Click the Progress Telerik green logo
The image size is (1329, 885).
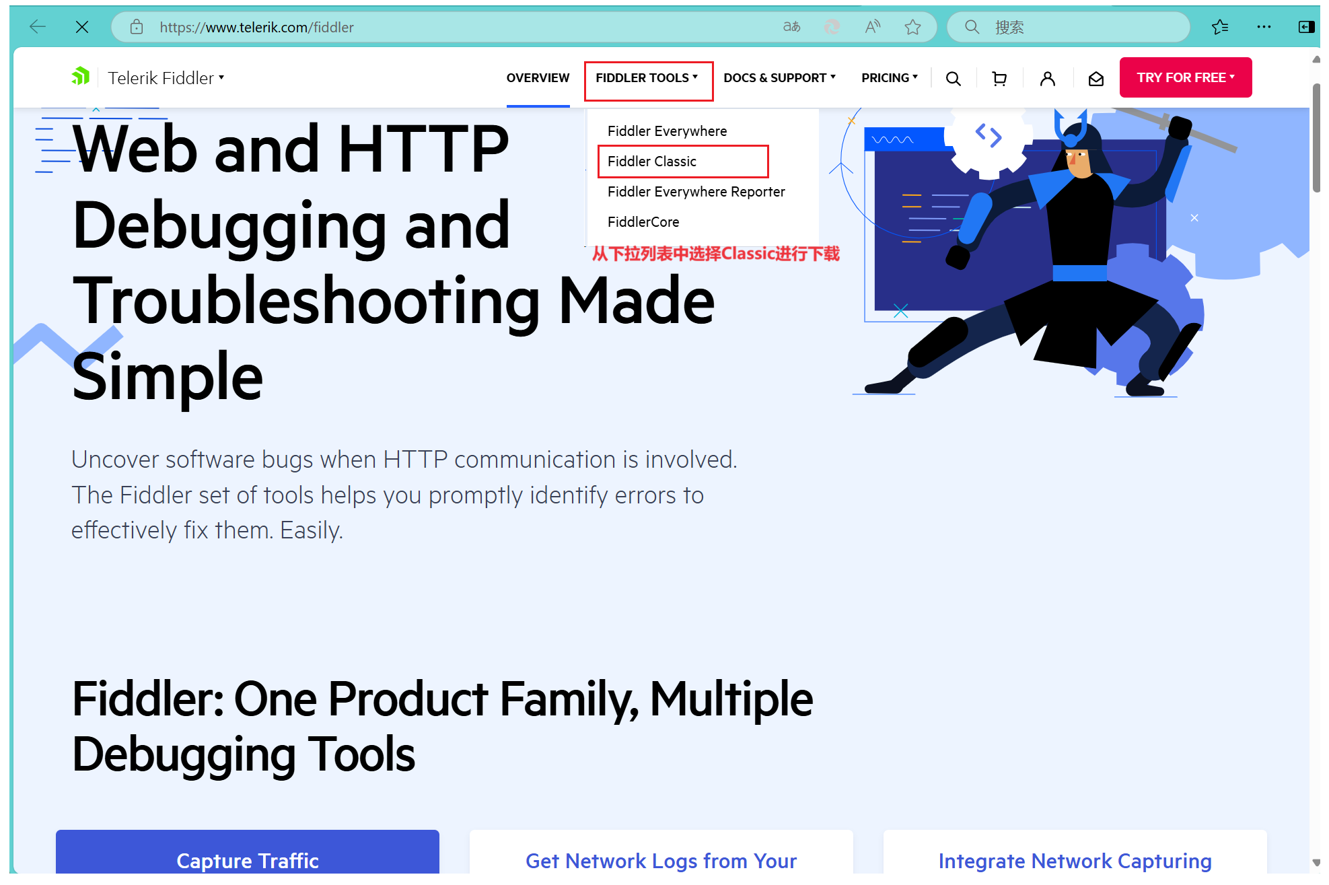coord(81,77)
